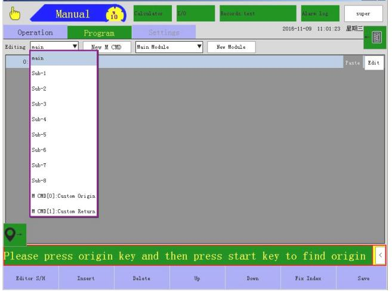Toggle Editor S/H in bottom bar

[x=27, y=278]
